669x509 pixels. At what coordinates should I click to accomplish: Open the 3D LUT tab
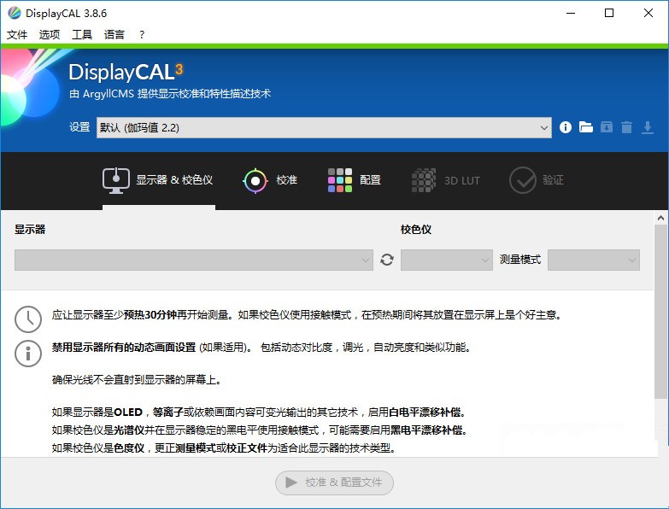click(x=446, y=181)
